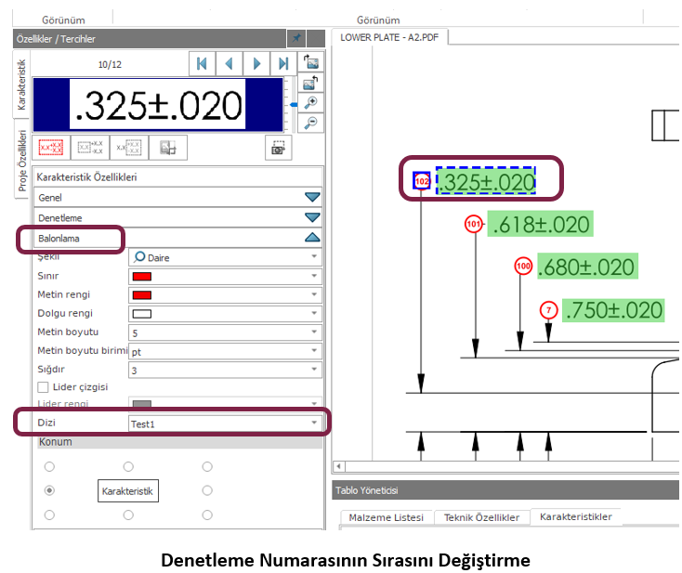Click the Karakteristik button in Konum

tap(128, 490)
